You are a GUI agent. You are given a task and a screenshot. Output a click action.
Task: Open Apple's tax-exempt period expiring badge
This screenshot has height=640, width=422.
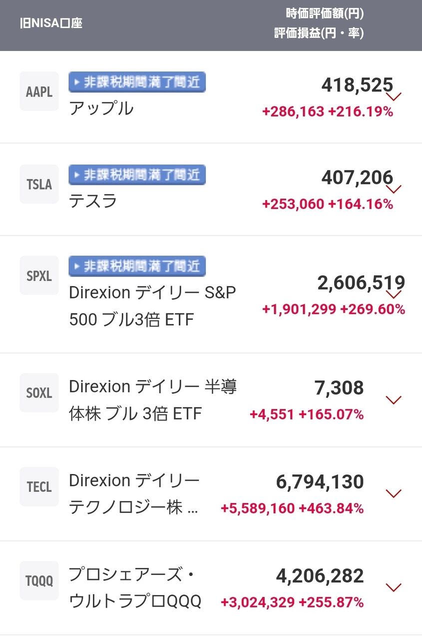(x=137, y=82)
